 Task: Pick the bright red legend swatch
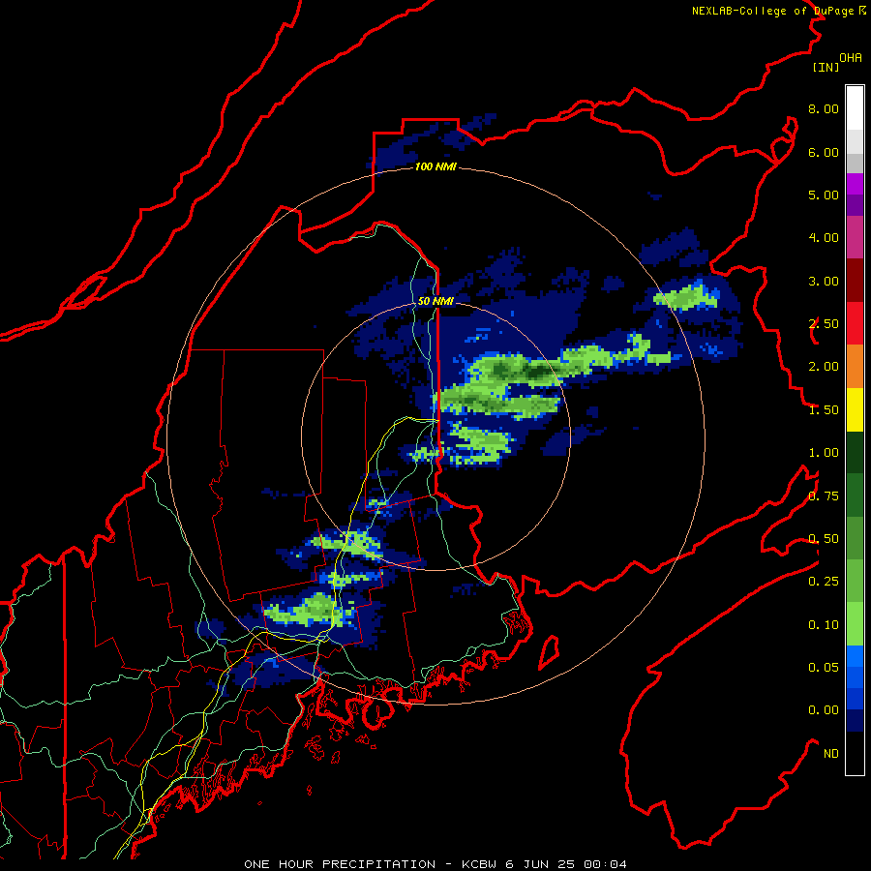click(x=855, y=323)
